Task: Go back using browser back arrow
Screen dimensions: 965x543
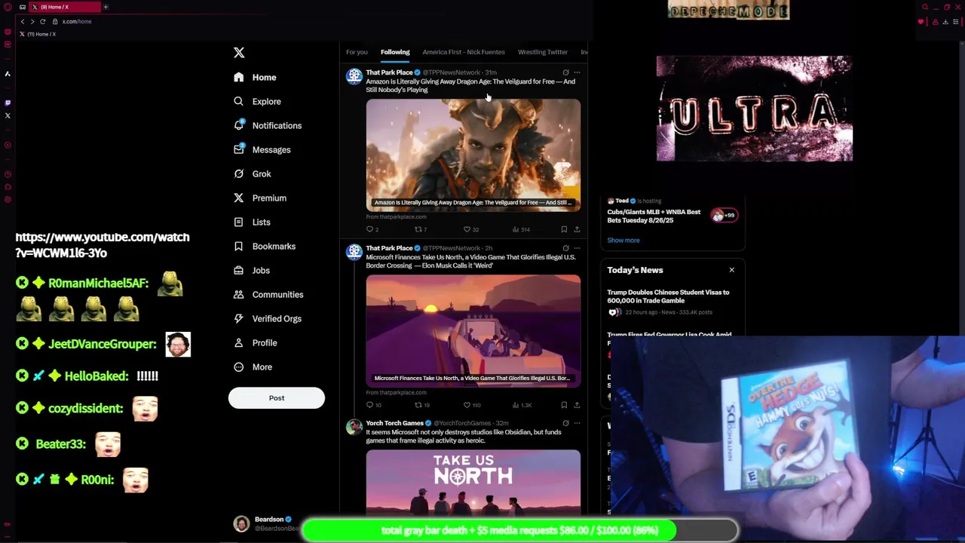Action: pos(23,21)
